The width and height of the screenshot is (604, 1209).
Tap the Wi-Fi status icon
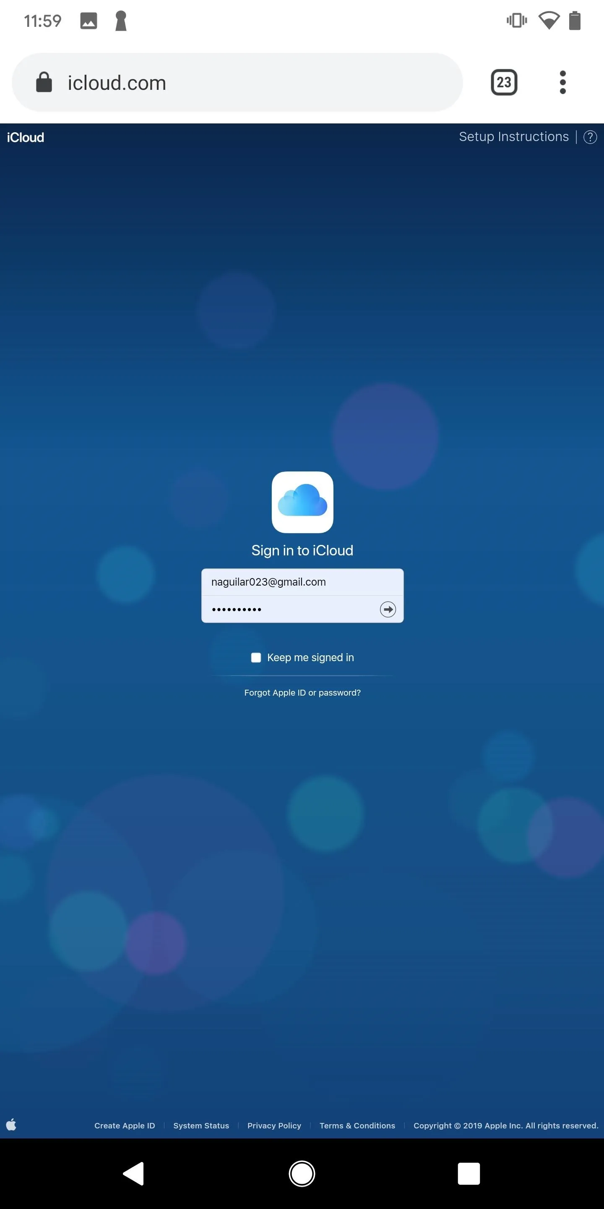549,21
